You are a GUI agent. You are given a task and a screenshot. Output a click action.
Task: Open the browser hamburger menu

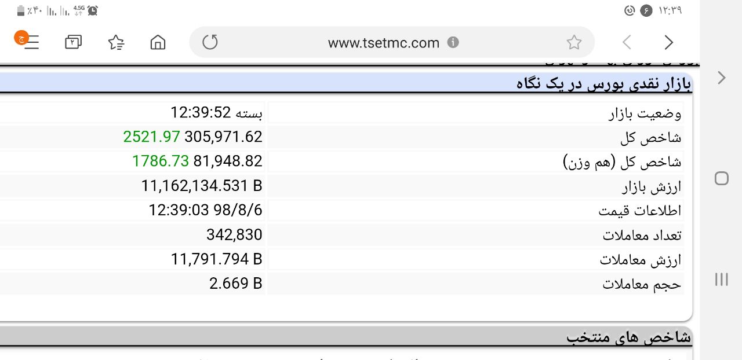29,42
